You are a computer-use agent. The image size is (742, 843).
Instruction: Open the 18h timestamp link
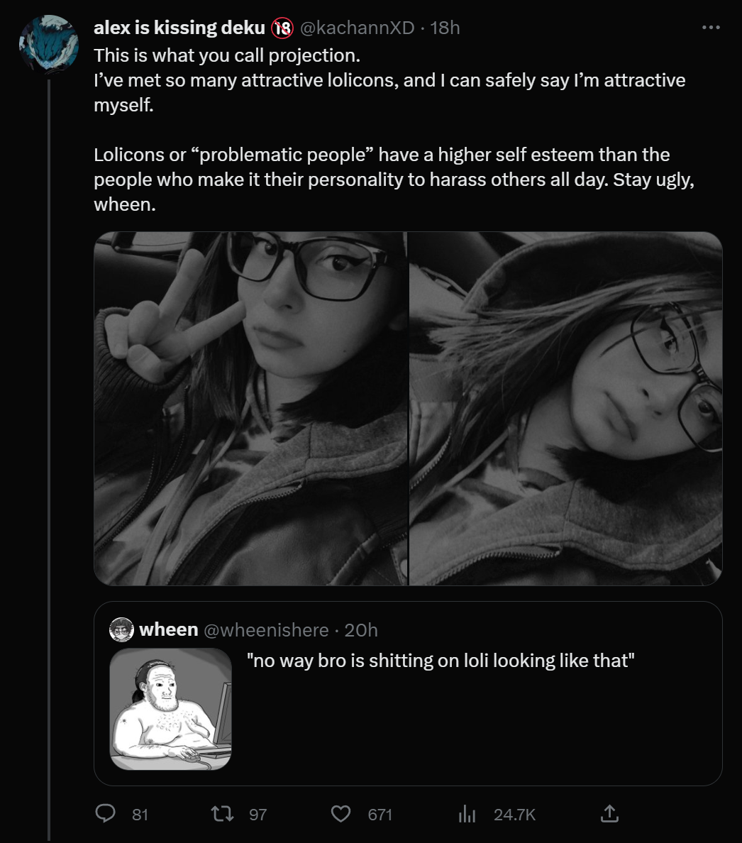[445, 28]
